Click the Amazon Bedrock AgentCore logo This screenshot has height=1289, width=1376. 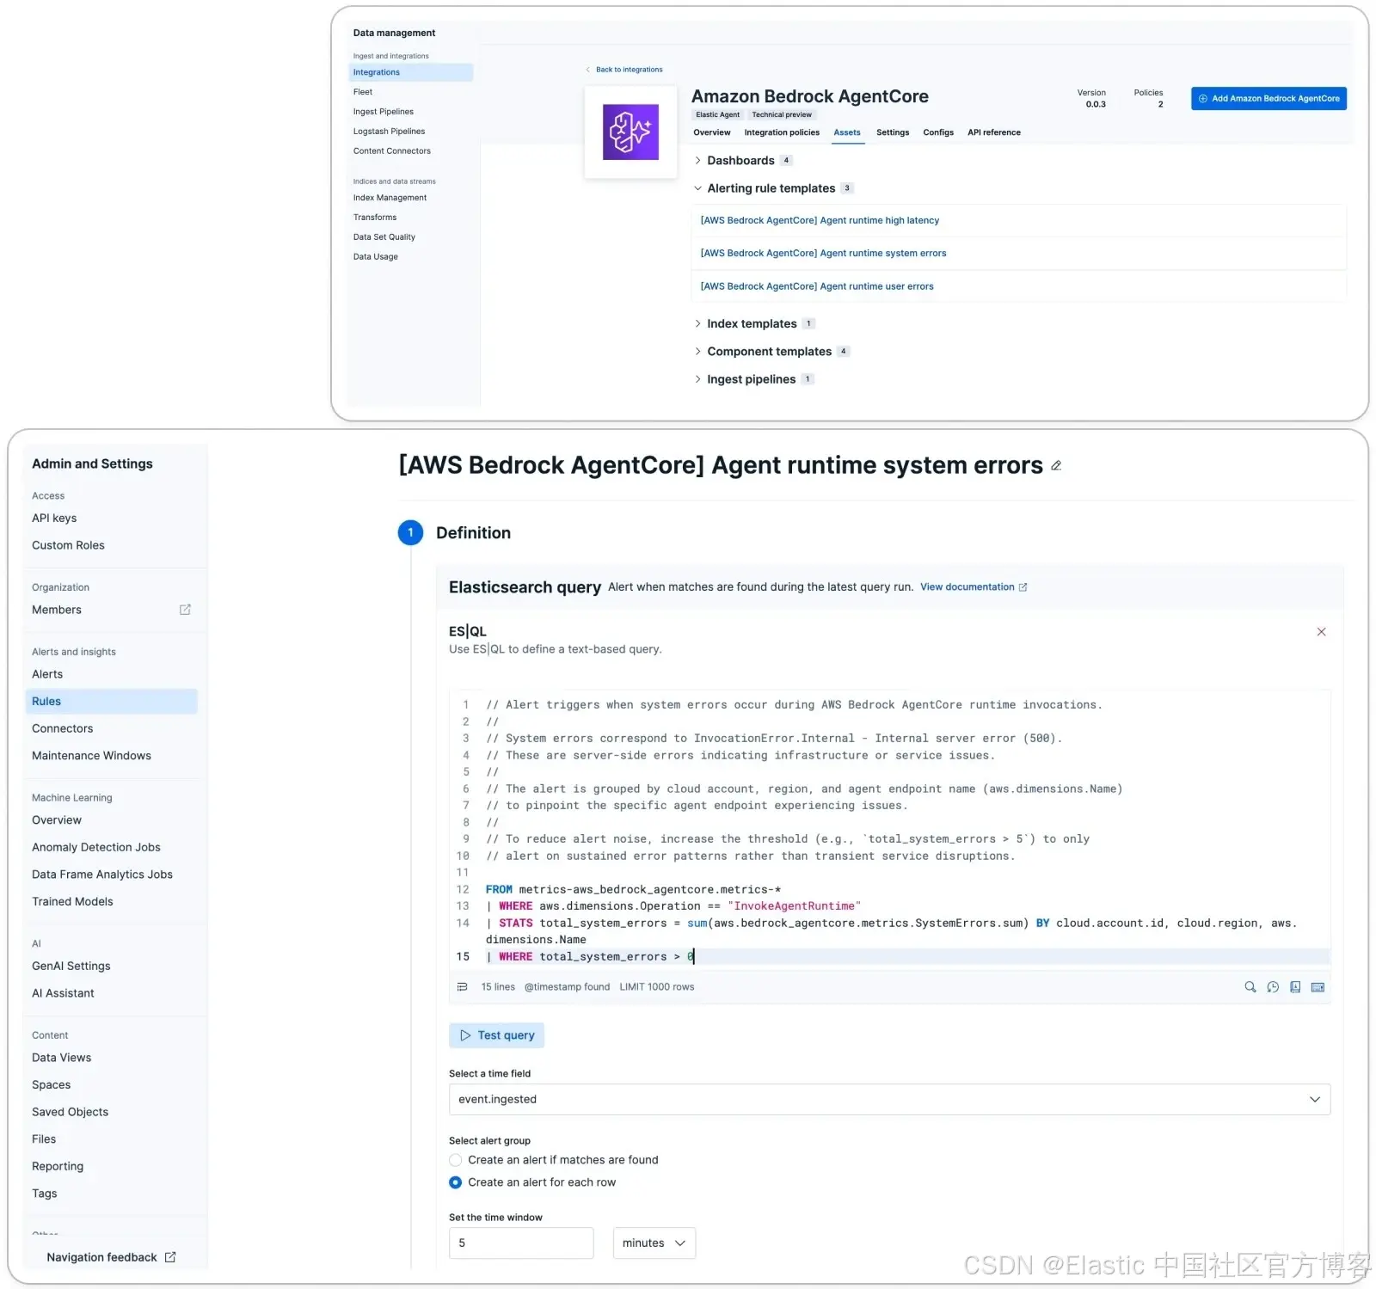[x=630, y=132]
